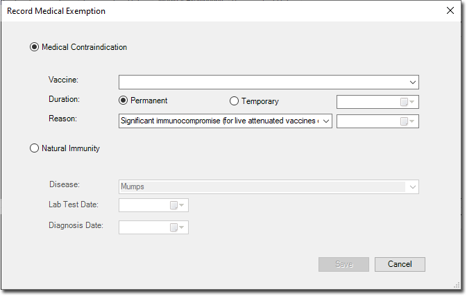Click the Save button

343,264
